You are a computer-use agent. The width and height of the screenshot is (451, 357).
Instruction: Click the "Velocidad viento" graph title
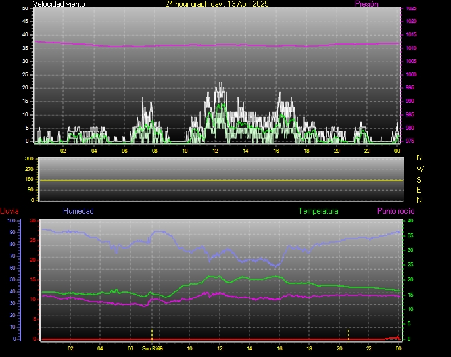pyautogui.click(x=59, y=4)
